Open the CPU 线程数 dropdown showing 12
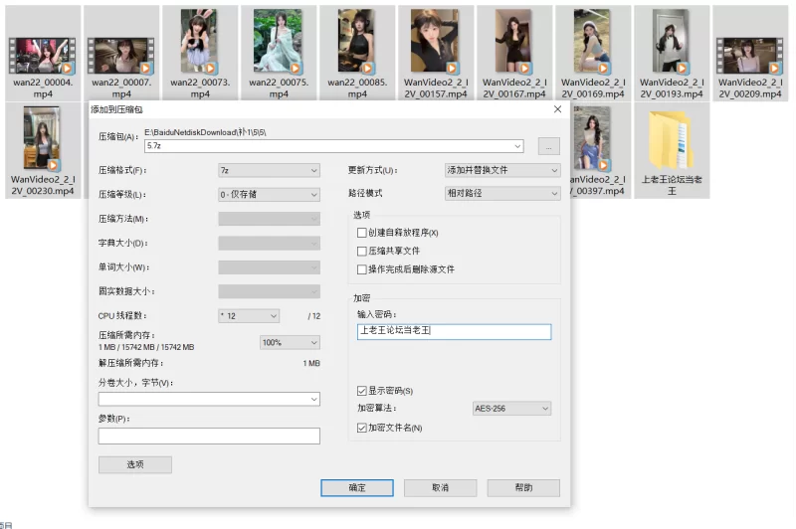The height and width of the screenshot is (529, 796). (249, 316)
